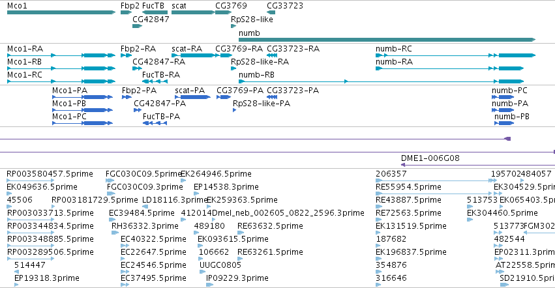Click the Fbp2-PA protein label
Image resolution: width=555 pixels, height=288 pixels.
click(x=139, y=90)
